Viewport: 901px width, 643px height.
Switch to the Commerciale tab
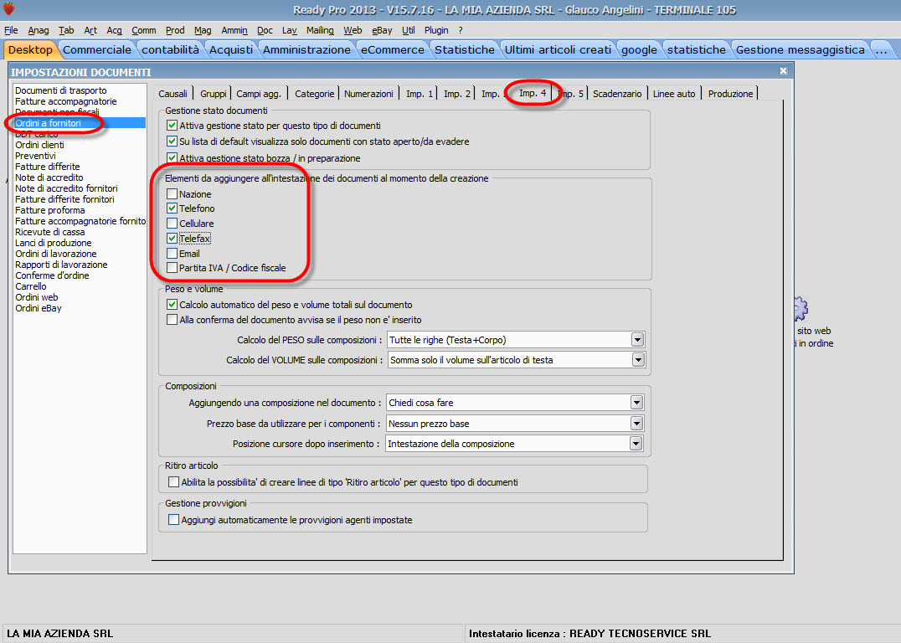[96, 50]
